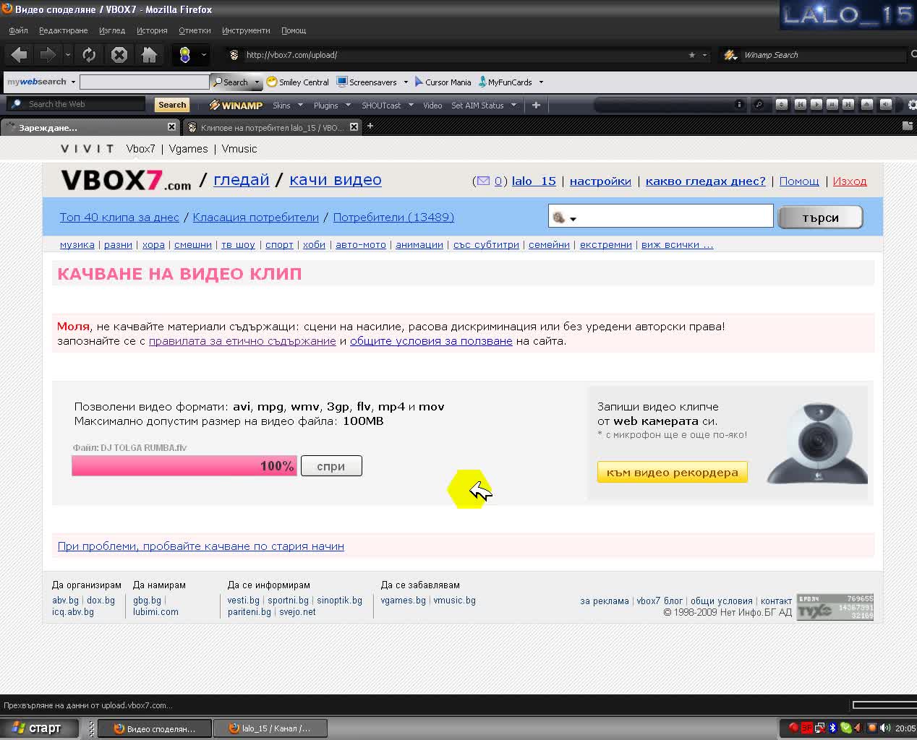This screenshot has height=740, width=917.
Task: Click the Winamp toolbar info icon
Action: click(738, 105)
